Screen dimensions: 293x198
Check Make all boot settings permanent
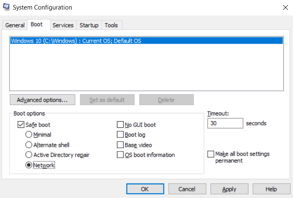[x=211, y=154]
